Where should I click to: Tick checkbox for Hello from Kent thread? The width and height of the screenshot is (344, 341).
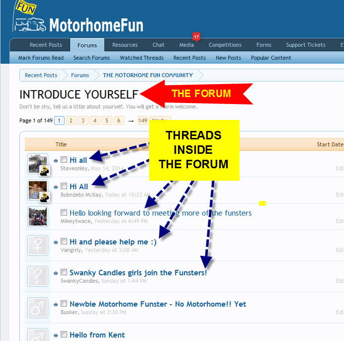click(64, 335)
